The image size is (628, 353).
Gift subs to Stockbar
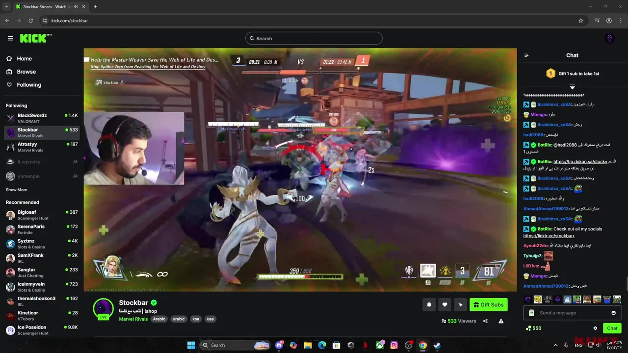(x=488, y=304)
